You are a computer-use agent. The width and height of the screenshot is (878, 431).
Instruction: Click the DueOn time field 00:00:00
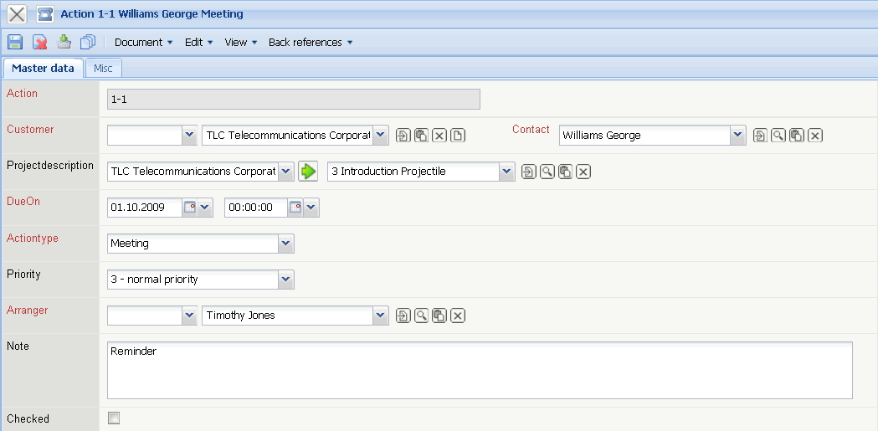coord(256,207)
